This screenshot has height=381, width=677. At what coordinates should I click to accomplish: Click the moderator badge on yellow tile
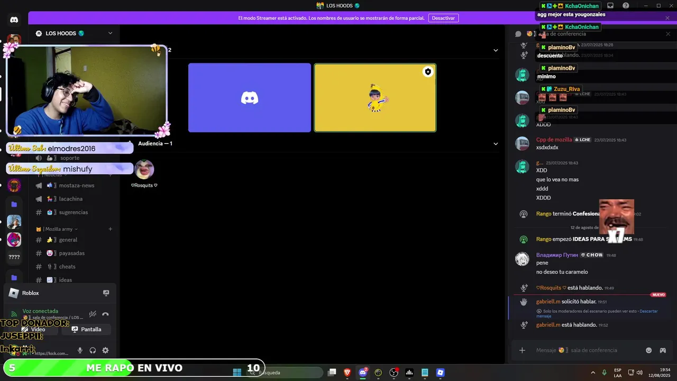[x=428, y=71]
